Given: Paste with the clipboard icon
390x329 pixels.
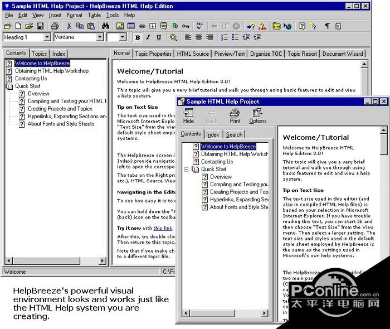Looking at the screenshot, I should point(91,26).
